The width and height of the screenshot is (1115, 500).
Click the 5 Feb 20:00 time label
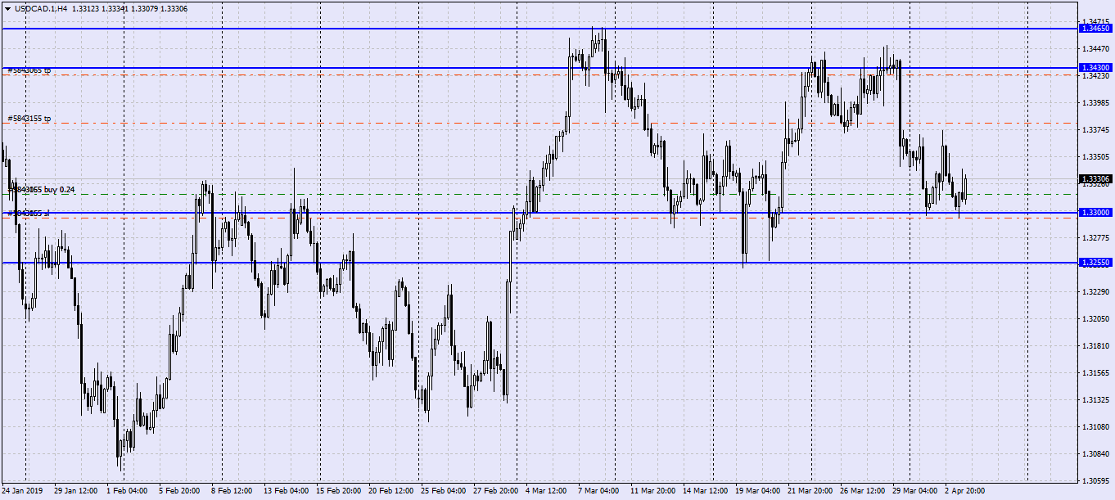[179, 492]
